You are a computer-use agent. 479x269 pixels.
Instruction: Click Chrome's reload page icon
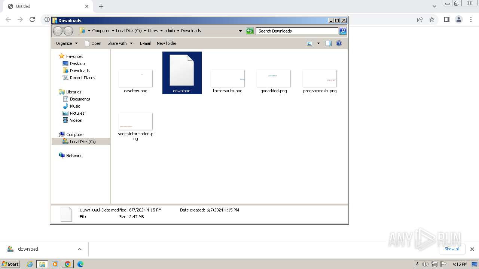[32, 19]
